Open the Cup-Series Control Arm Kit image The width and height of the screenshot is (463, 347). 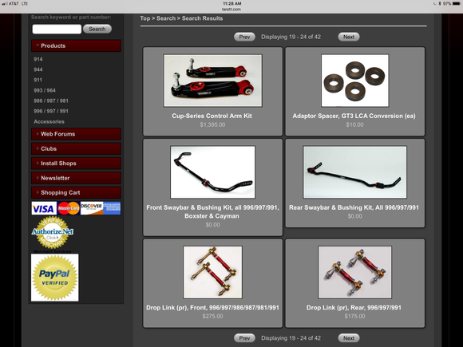coord(212,81)
